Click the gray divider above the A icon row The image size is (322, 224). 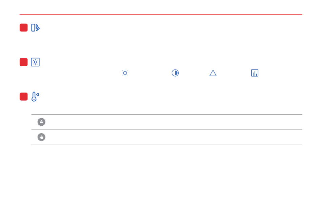pyautogui.click(x=167, y=114)
